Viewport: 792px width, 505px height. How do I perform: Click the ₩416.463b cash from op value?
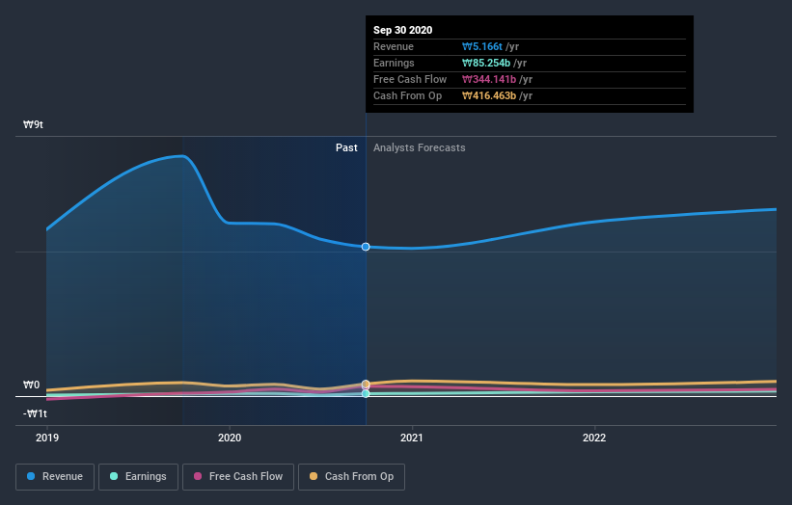pyautogui.click(x=489, y=95)
